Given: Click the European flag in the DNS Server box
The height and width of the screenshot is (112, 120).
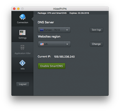Looking at the screenshot, I should click(x=42, y=30).
